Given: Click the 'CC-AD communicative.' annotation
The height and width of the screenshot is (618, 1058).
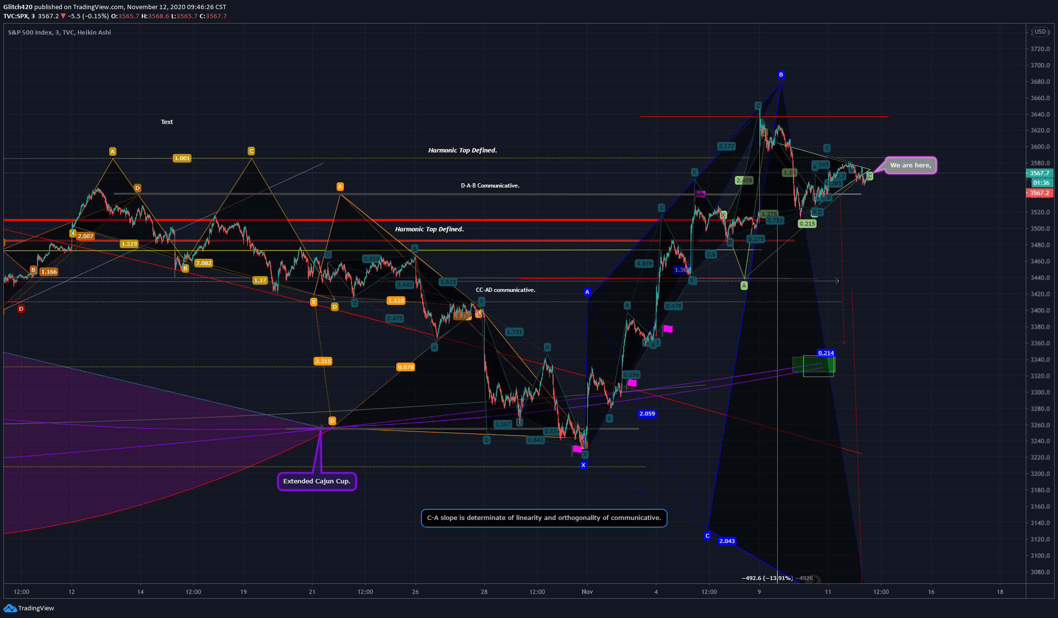Looking at the screenshot, I should [x=505, y=290].
